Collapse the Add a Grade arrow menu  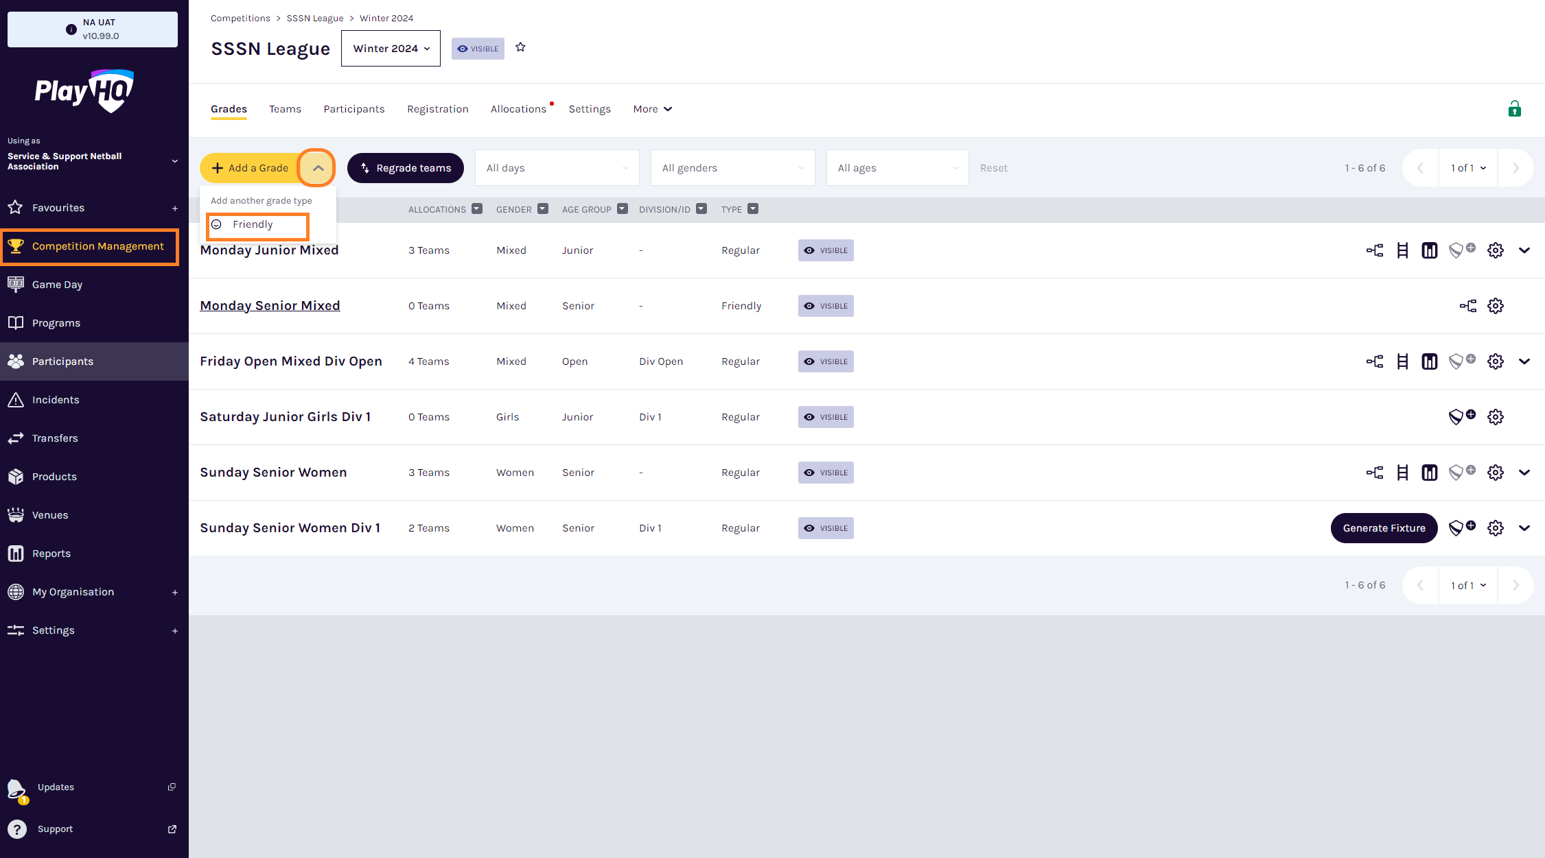318,167
